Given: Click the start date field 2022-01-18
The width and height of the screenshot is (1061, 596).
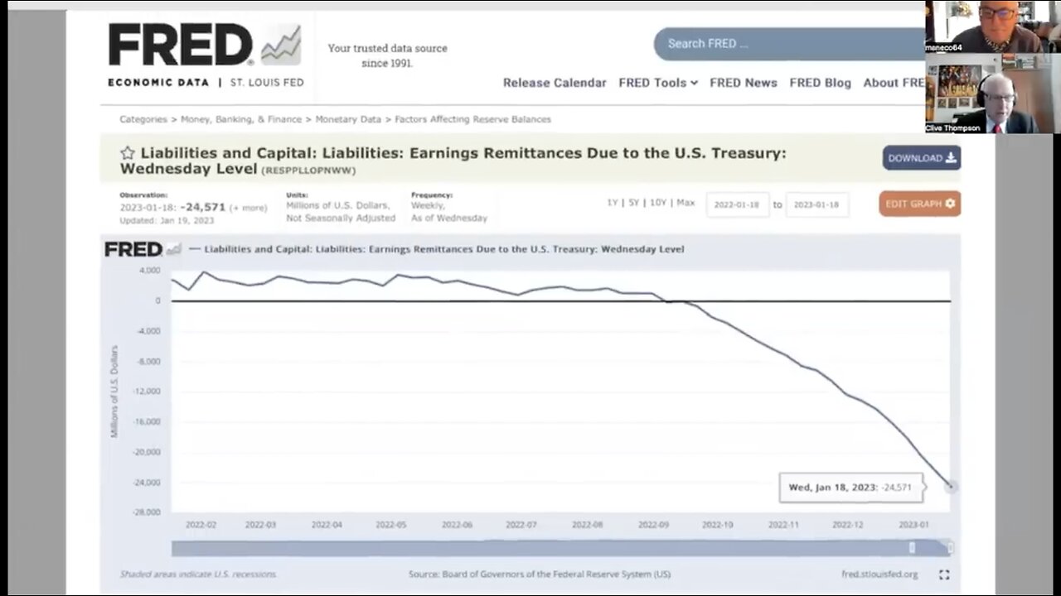Looking at the screenshot, I should [x=738, y=204].
